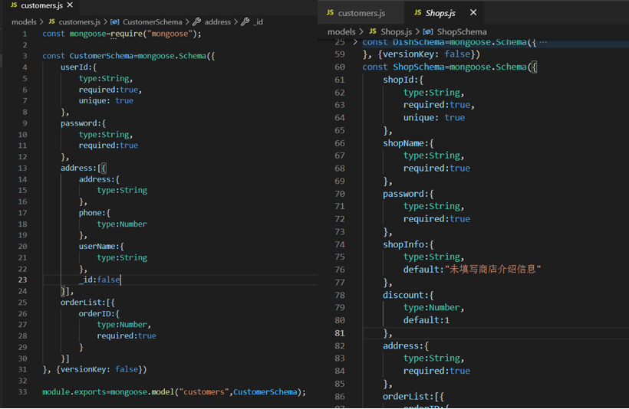Viewport: 629px width, 409px height.
Task: Click Shops.js breadcrumb item
Action: [x=397, y=31]
